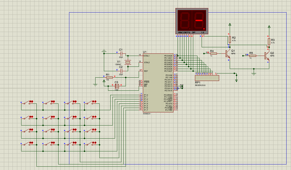Screen dimensions: 291x170
Task: Select the second-row second-column keypad switch
Action: click(x=49, y=118)
